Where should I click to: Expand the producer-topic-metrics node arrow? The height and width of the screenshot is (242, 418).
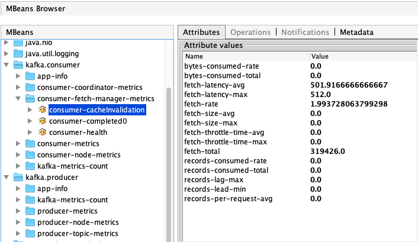tap(18, 233)
